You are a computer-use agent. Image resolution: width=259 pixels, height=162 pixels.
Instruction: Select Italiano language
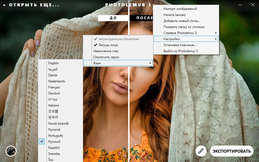(60, 105)
